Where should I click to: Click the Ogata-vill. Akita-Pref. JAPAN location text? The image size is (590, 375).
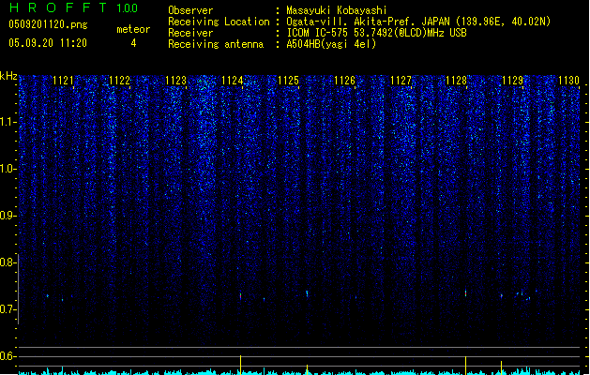point(418,22)
